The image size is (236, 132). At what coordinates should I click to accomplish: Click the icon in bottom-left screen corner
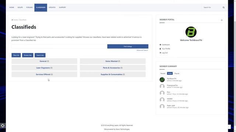(3, 125)
